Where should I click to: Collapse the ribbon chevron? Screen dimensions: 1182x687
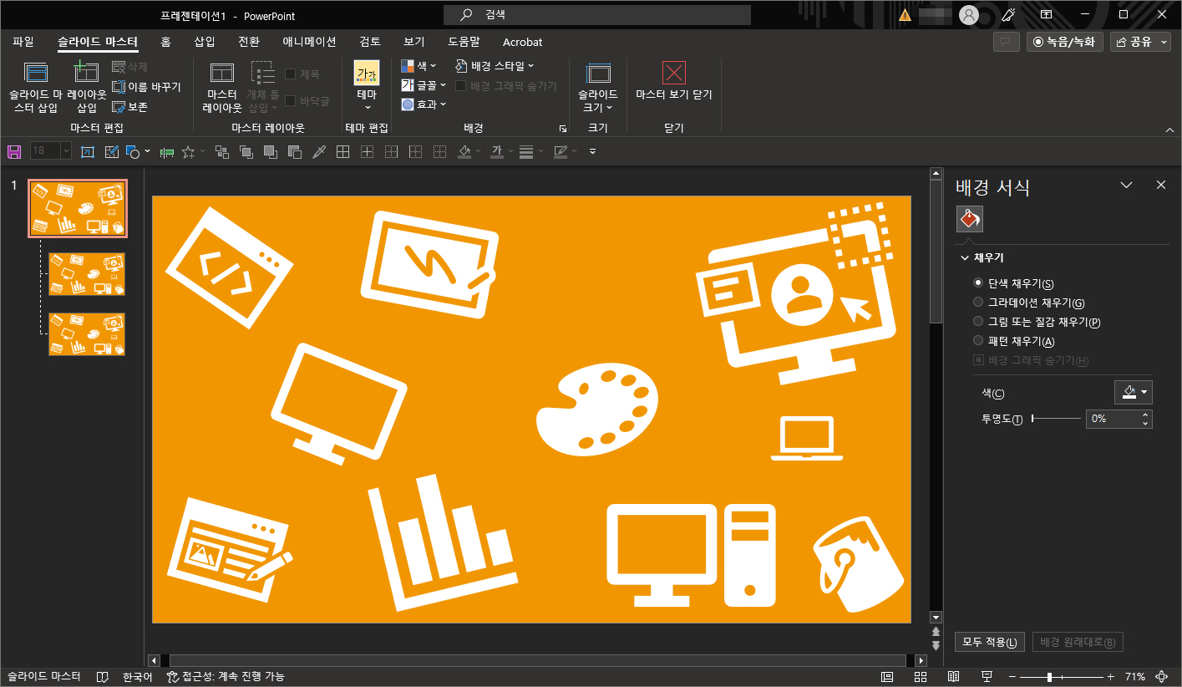point(1169,129)
